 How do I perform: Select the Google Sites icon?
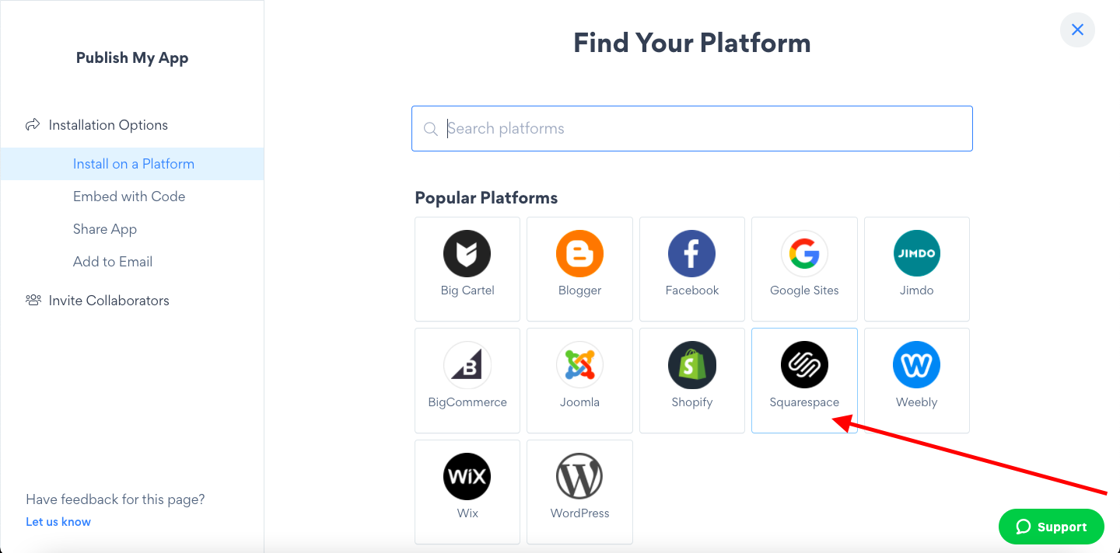tap(804, 254)
